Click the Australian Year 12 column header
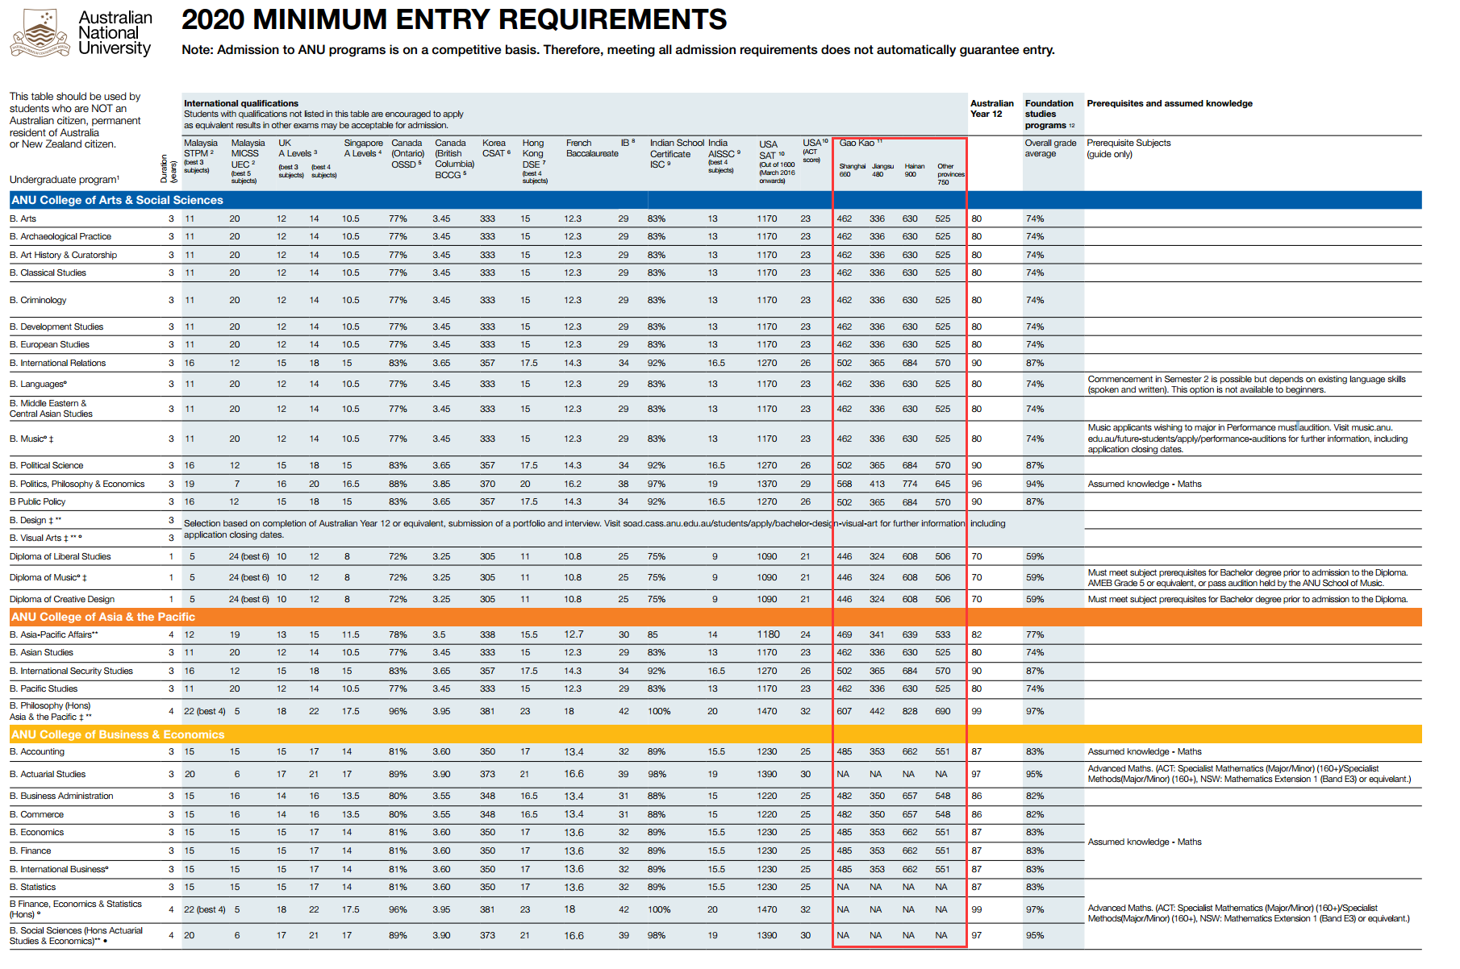1460x969 pixels. 991,108
